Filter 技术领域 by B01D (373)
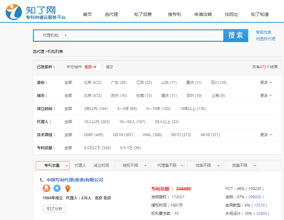 tap(181, 135)
